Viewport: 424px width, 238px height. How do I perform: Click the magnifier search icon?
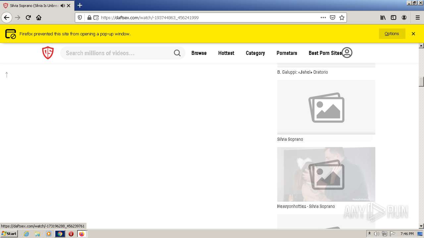(177, 53)
